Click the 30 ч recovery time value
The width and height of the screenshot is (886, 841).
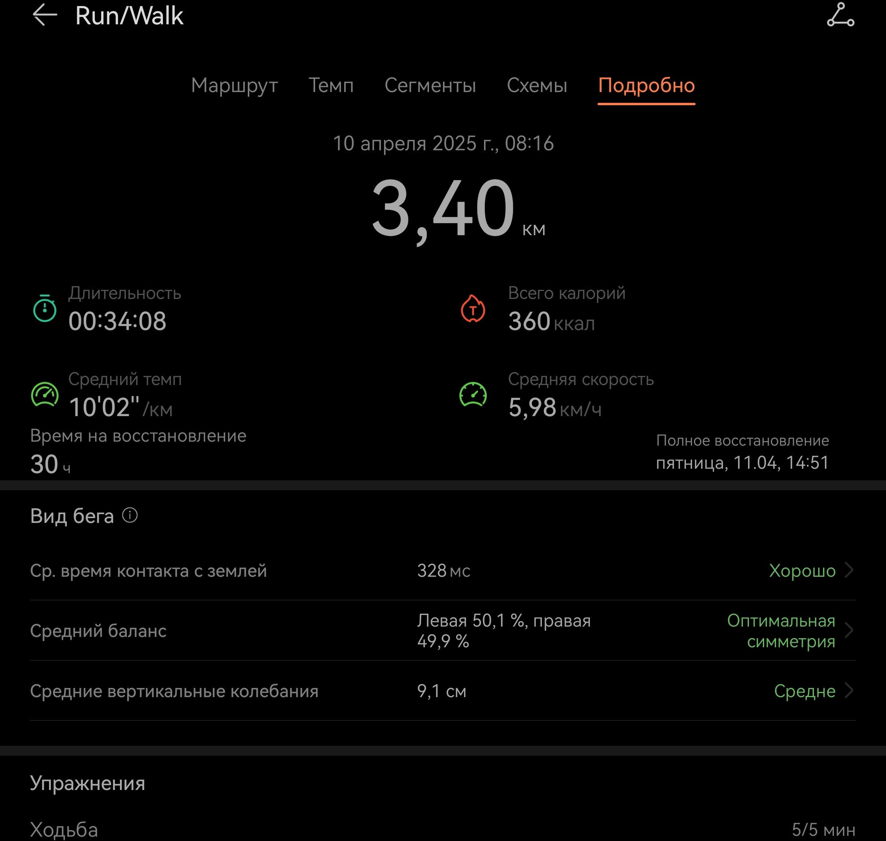(50, 464)
